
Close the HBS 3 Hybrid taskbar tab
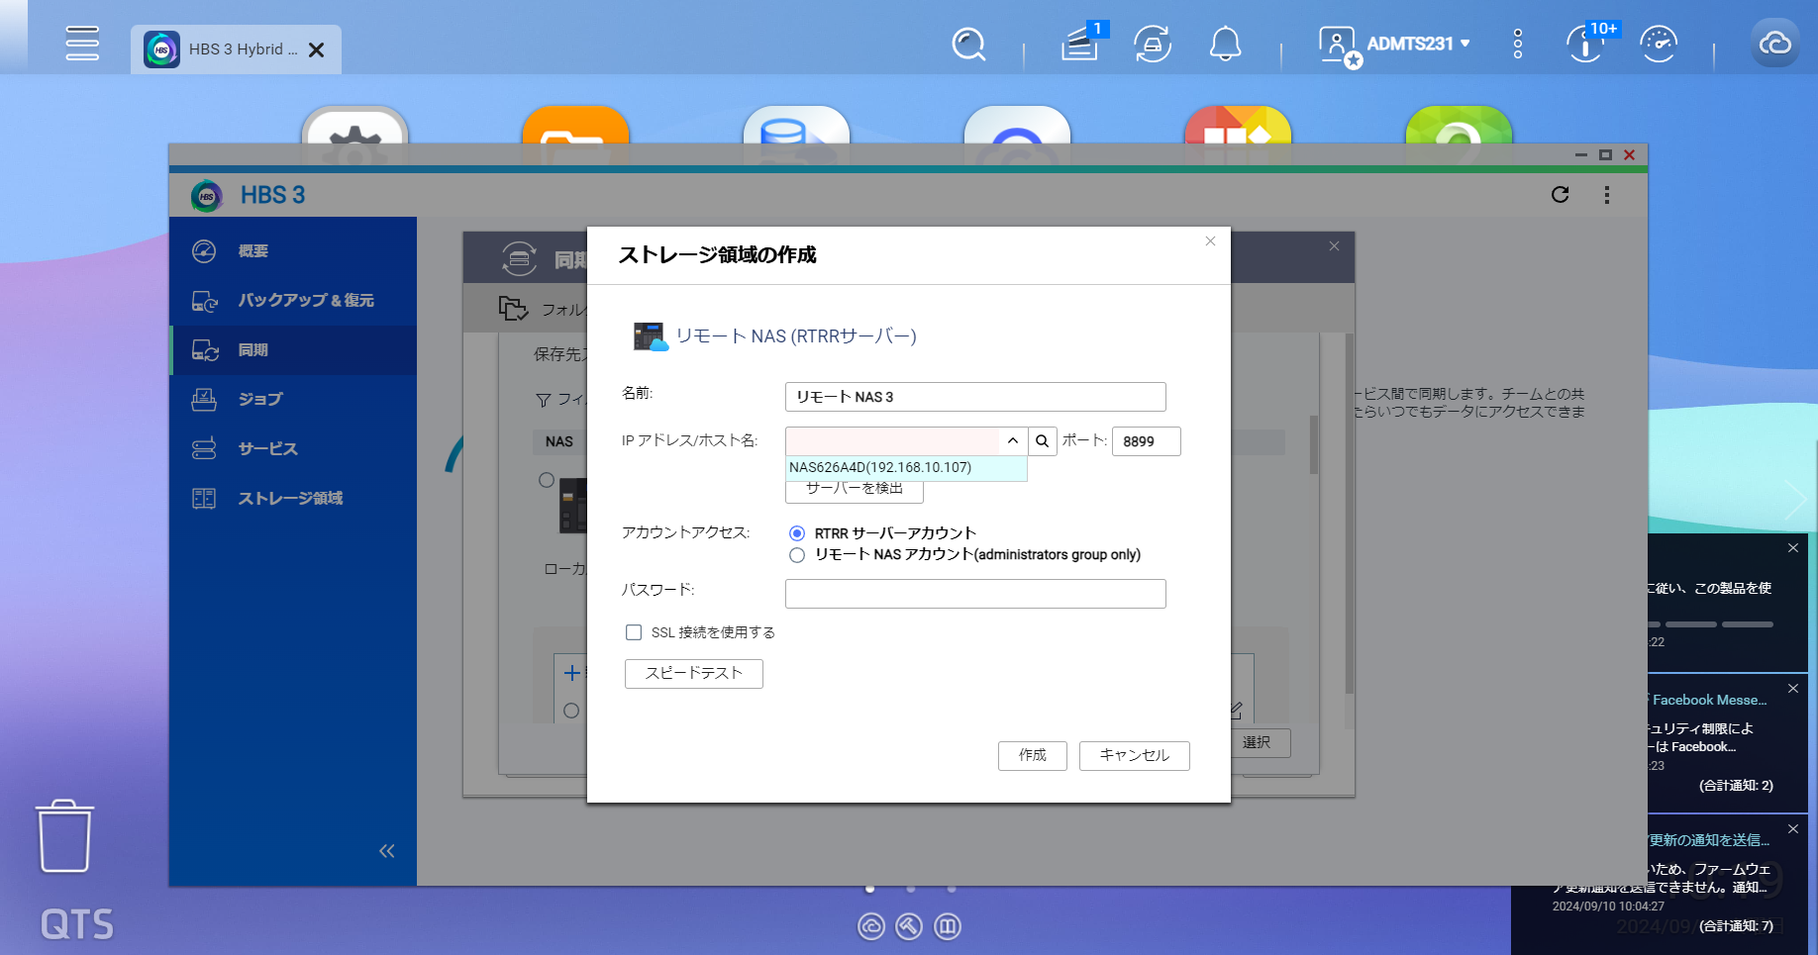pyautogui.click(x=317, y=49)
